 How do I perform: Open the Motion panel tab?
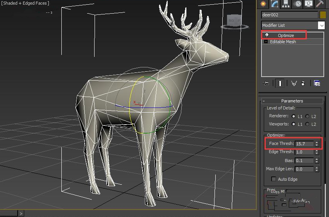[x=297, y=4]
